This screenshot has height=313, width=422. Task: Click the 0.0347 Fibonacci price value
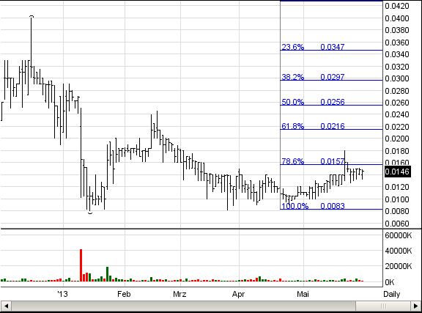click(x=333, y=47)
